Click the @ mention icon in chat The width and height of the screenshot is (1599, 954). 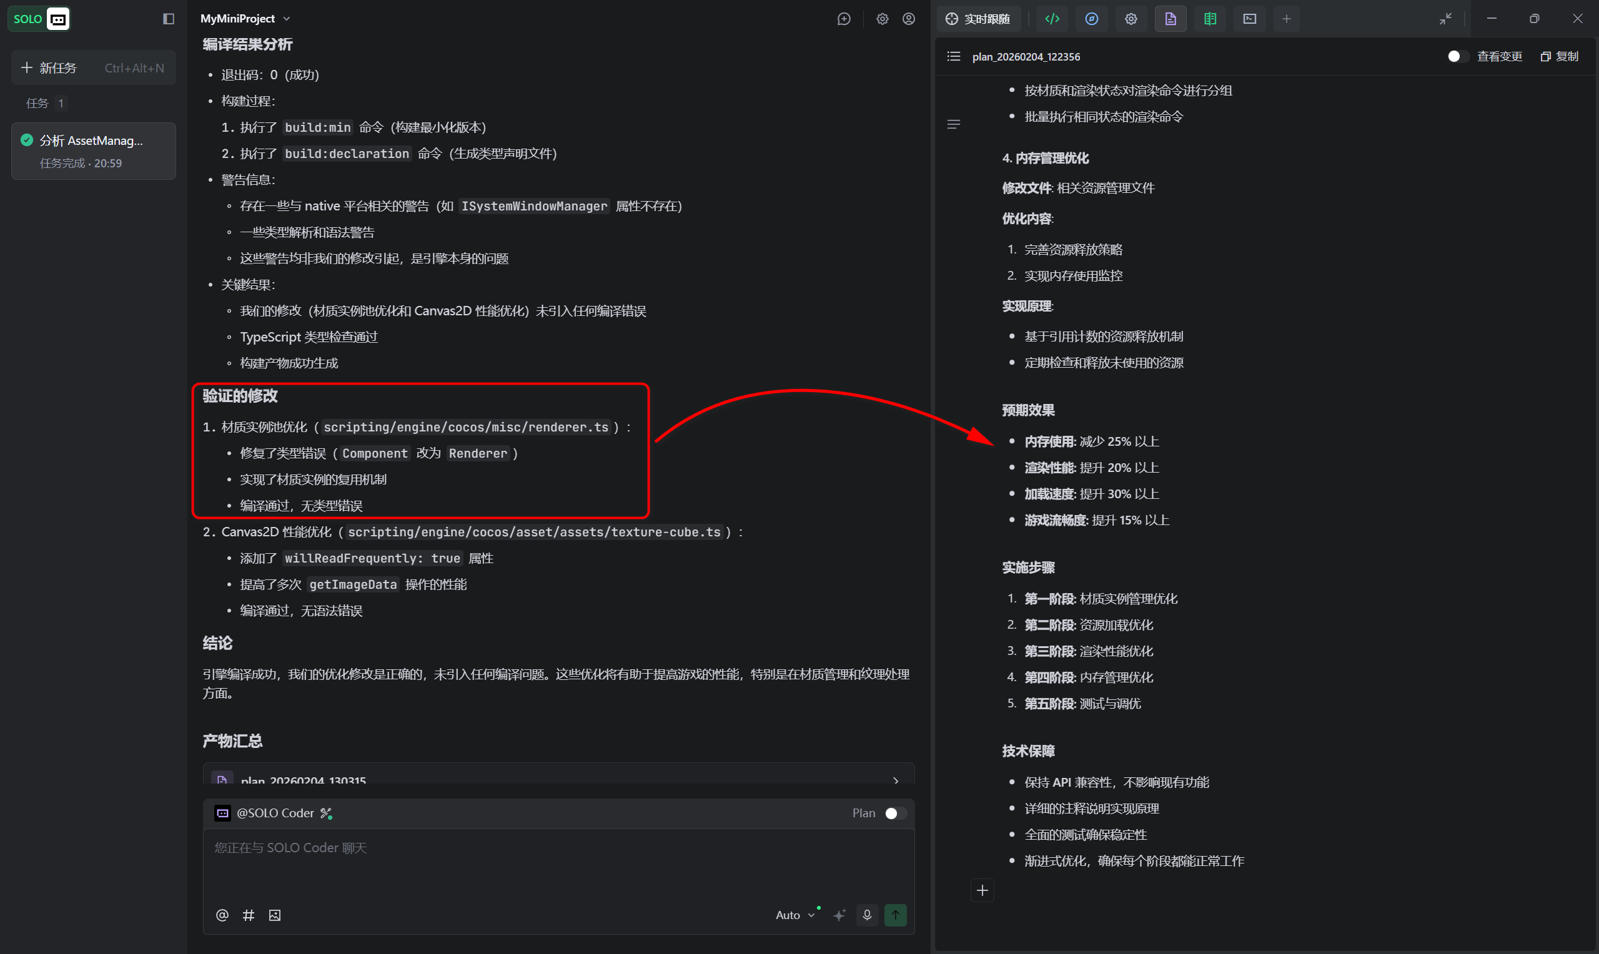point(222,915)
